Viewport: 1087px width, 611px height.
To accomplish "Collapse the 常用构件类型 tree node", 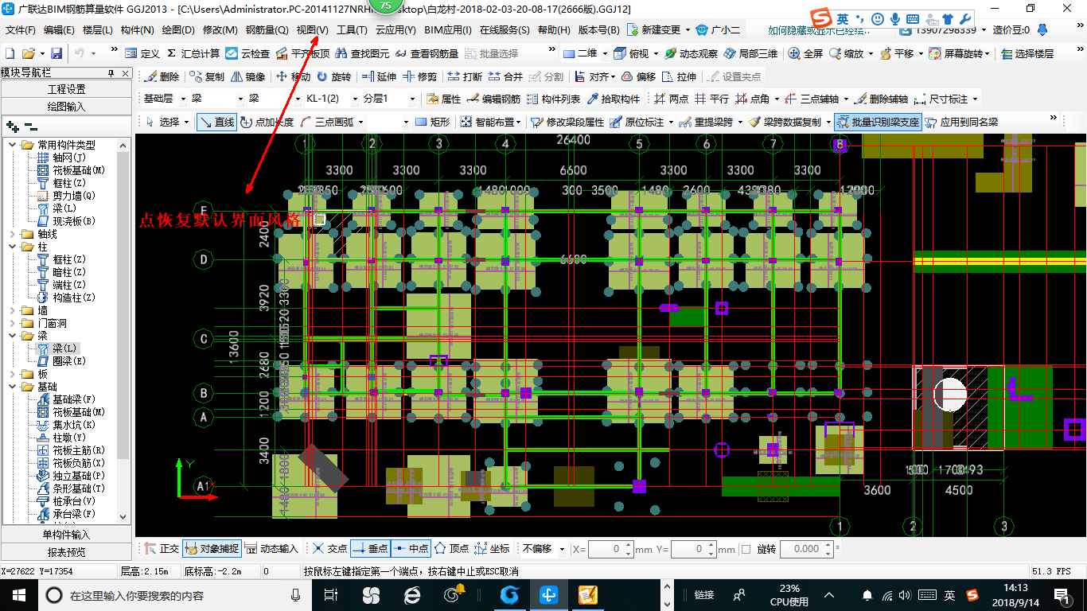I will 11,145.
